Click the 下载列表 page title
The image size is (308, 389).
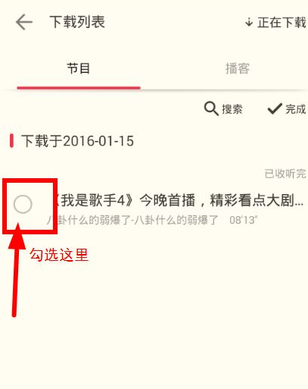coord(77,22)
